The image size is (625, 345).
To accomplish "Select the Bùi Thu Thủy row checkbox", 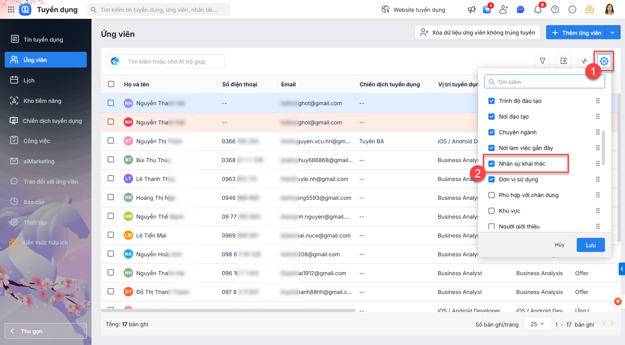I will [x=111, y=159].
